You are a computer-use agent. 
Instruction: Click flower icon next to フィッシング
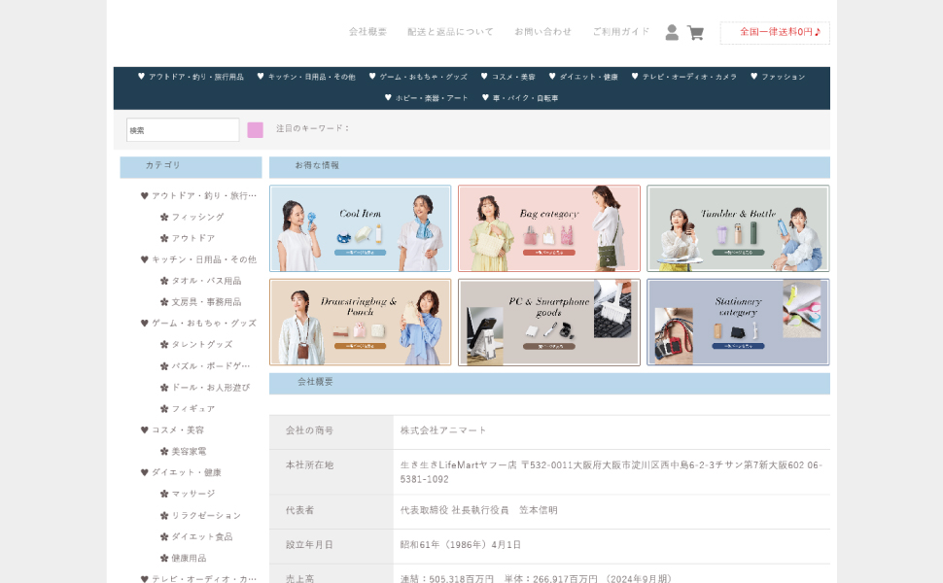(x=164, y=217)
